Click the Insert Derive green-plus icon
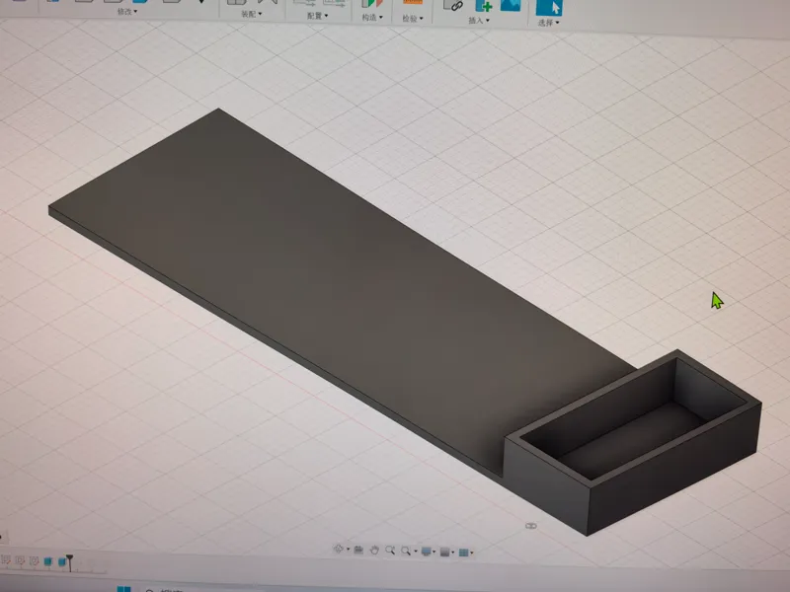Screen dimensions: 790x592 pos(483,5)
